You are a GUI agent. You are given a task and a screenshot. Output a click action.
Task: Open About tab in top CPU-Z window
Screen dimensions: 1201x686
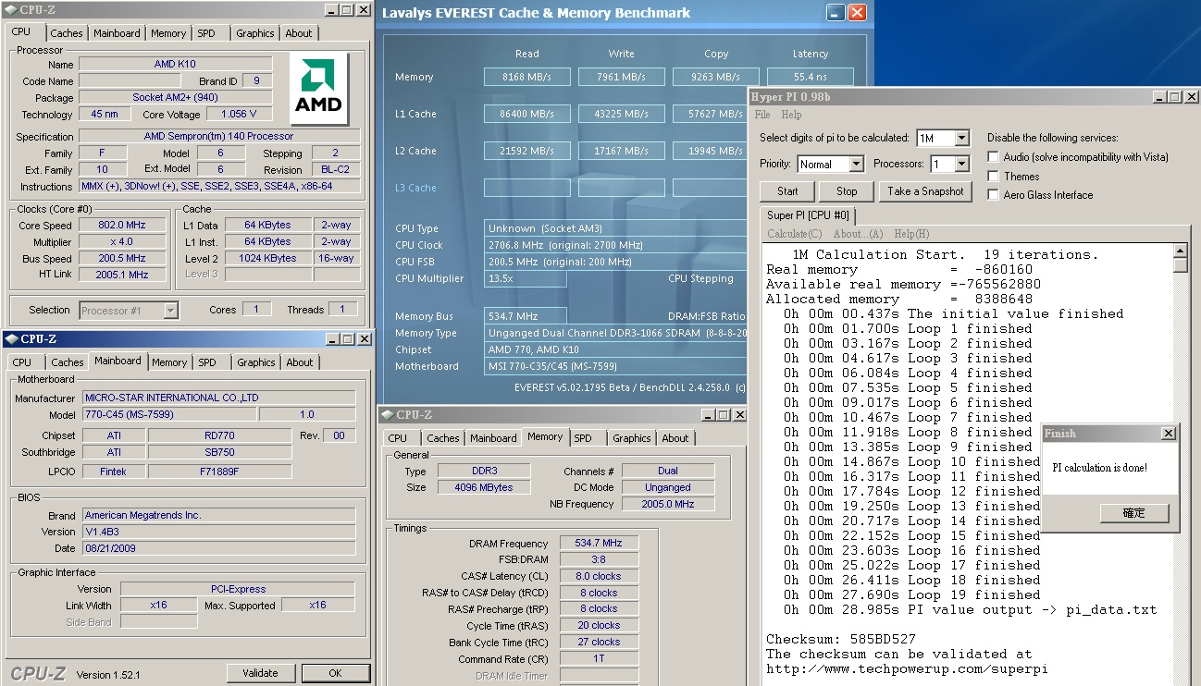[x=299, y=33]
